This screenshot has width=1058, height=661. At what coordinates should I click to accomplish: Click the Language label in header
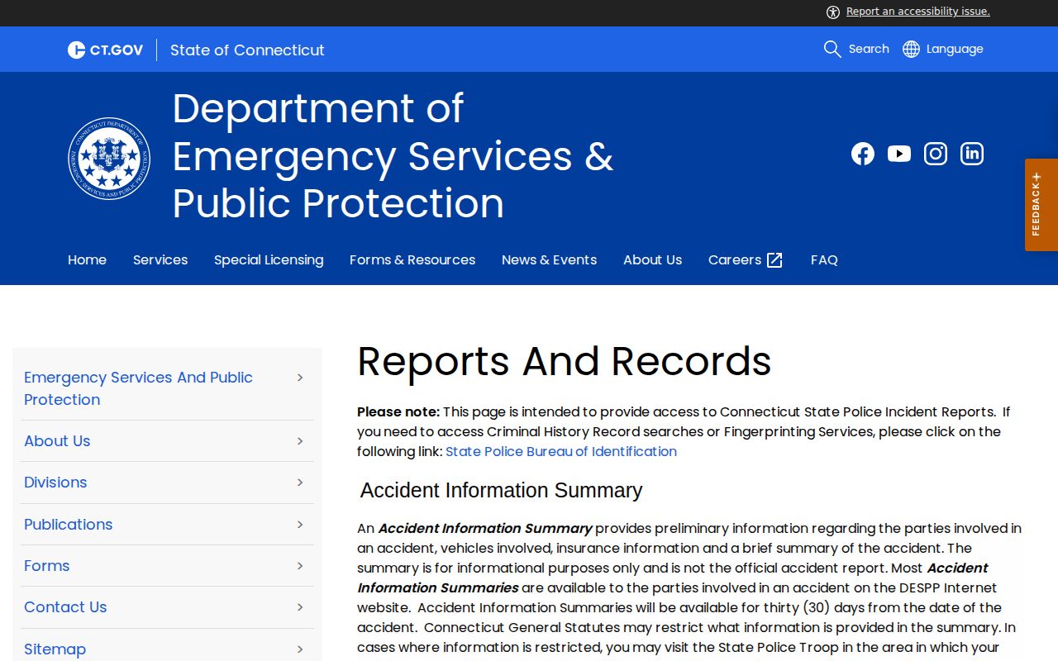point(955,49)
